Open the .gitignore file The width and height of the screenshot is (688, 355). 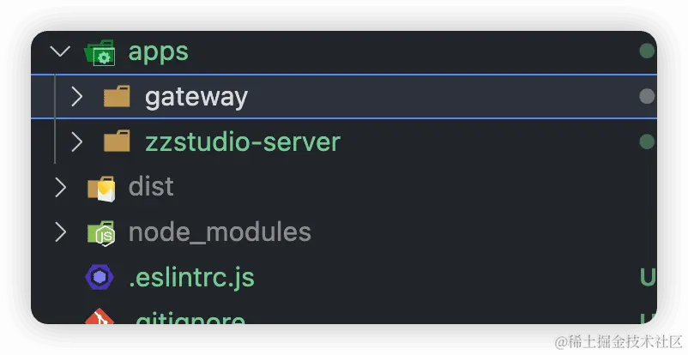190,319
